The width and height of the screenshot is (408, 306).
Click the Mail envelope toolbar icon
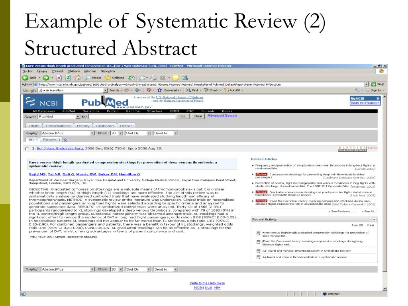[142, 78]
